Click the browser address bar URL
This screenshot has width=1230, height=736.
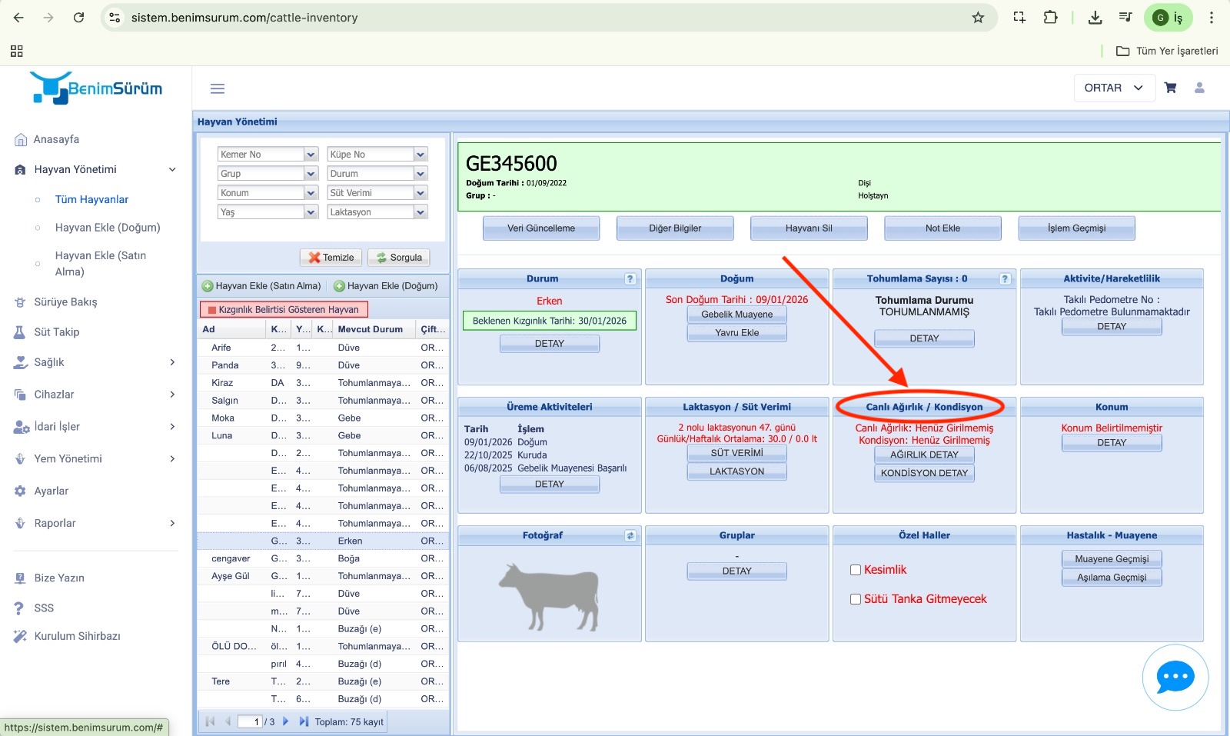[244, 18]
